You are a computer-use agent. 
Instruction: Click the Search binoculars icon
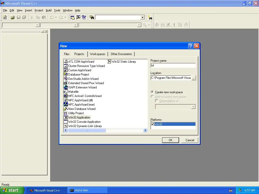pos(150,17)
